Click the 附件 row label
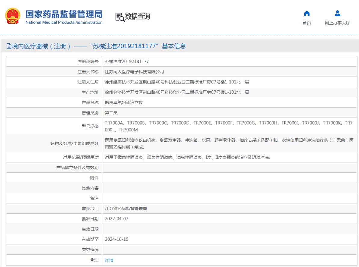 point(94,178)
